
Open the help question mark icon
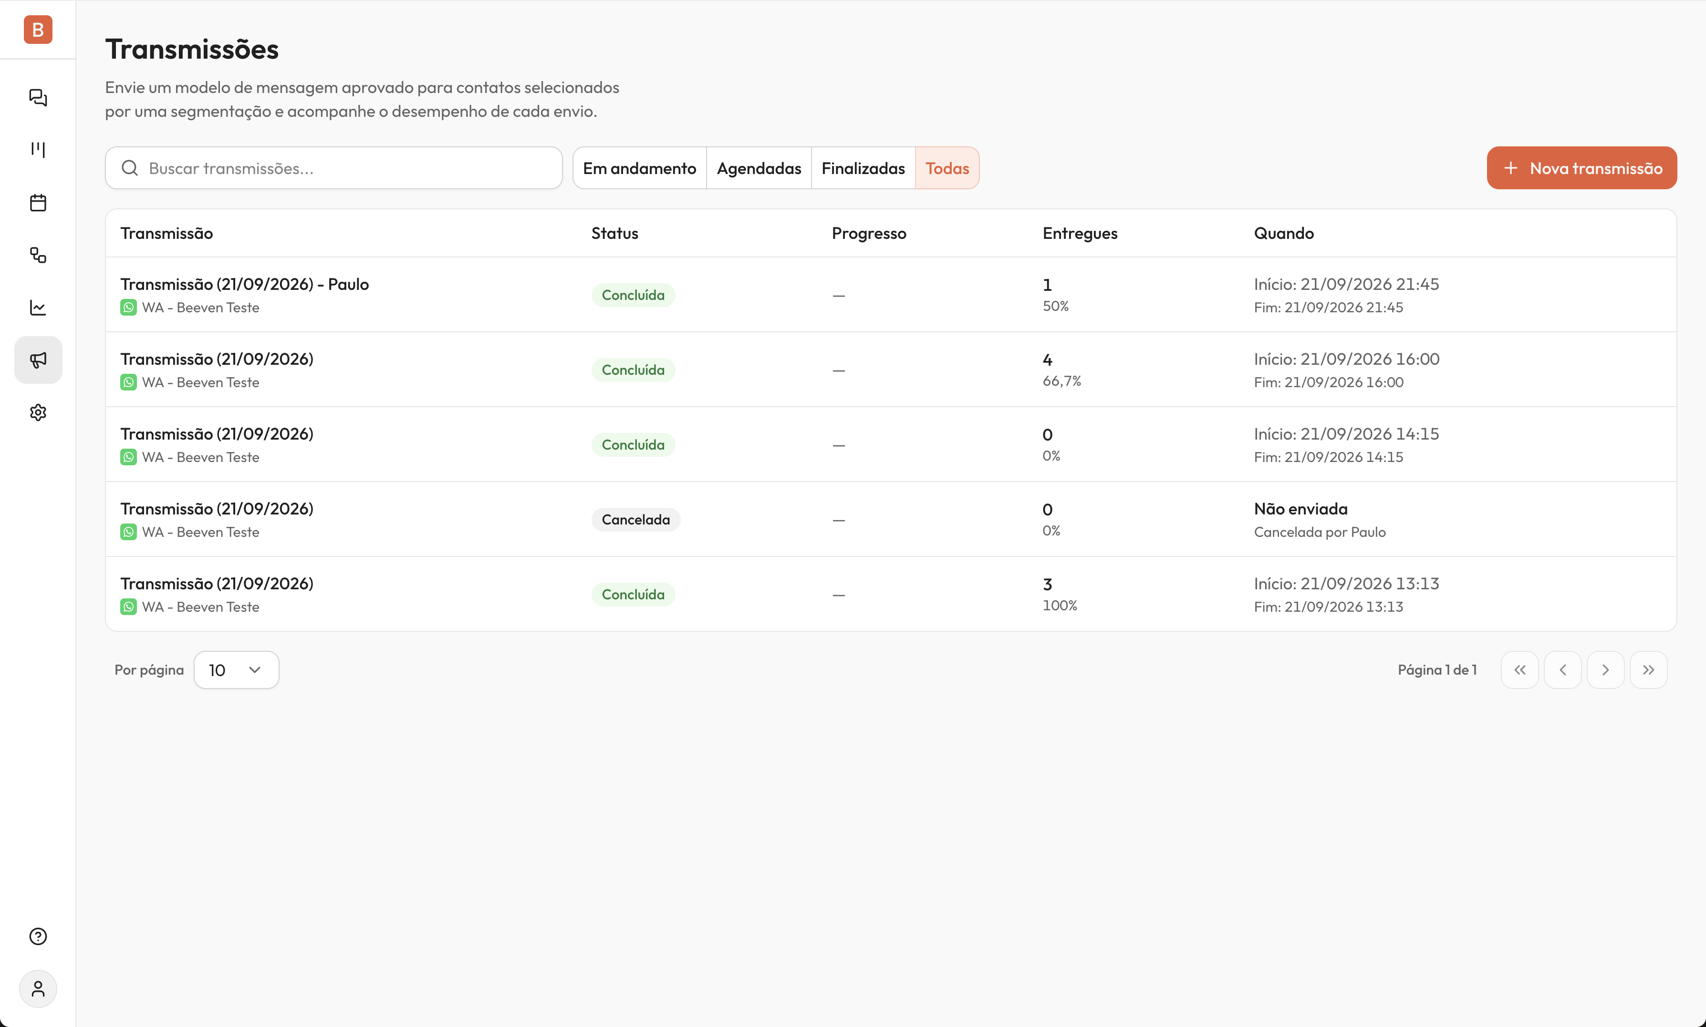point(38,936)
